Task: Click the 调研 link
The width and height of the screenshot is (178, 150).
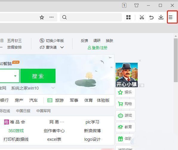Action: coord(97,40)
